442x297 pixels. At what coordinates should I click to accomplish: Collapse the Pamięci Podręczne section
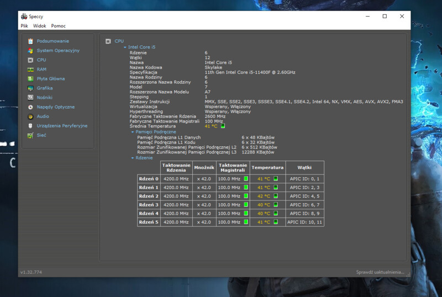tap(133, 132)
